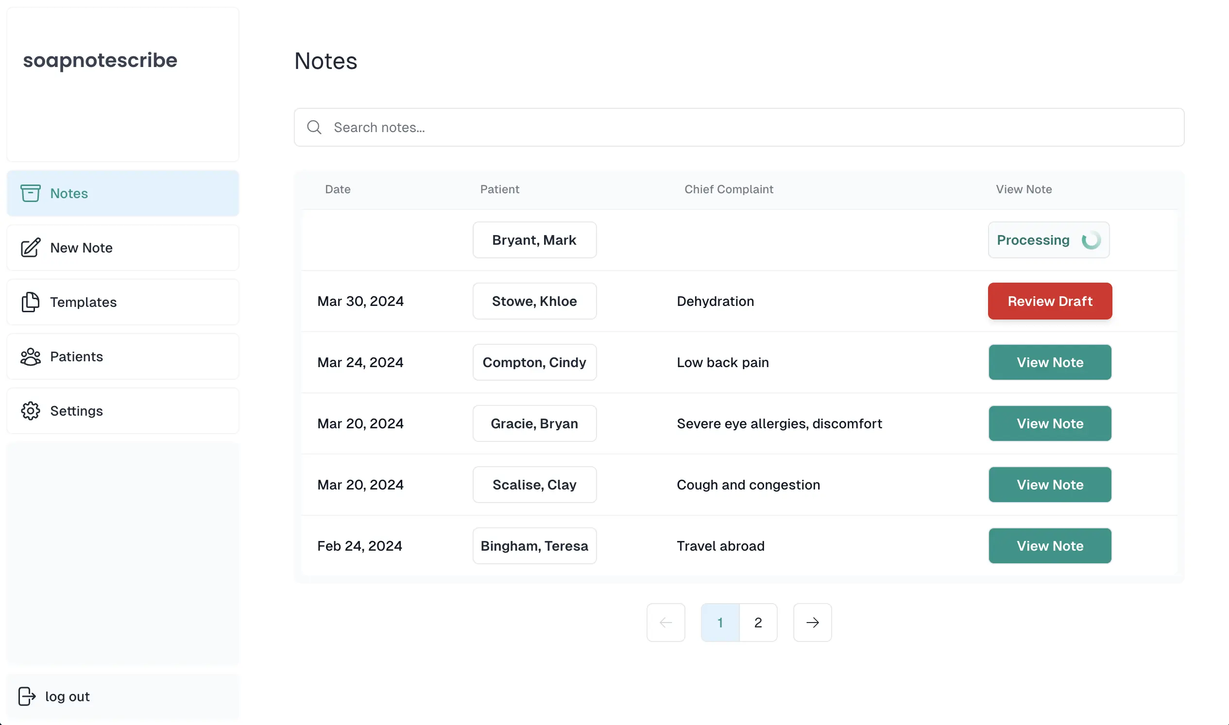The width and height of the screenshot is (1229, 725).
Task: Review Draft of Khloe Stowe's dehydration note
Action: coord(1050,301)
